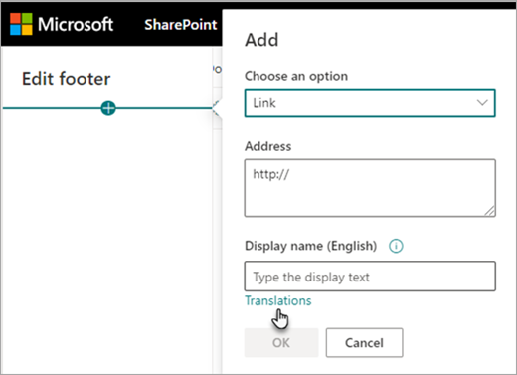Click the info icon beside Display name
517x375 pixels.
pyautogui.click(x=396, y=246)
